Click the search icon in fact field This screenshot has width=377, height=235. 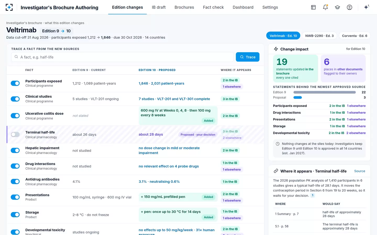[x=16, y=57]
